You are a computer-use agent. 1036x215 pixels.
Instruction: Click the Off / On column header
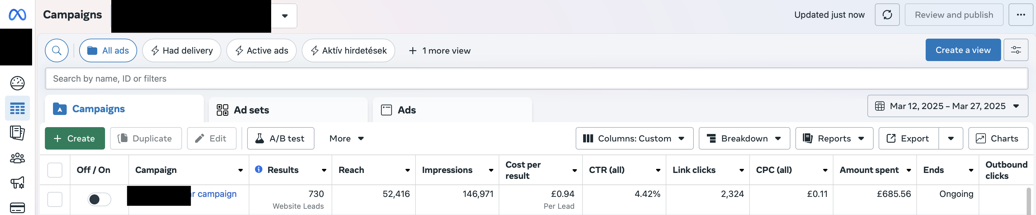(93, 170)
